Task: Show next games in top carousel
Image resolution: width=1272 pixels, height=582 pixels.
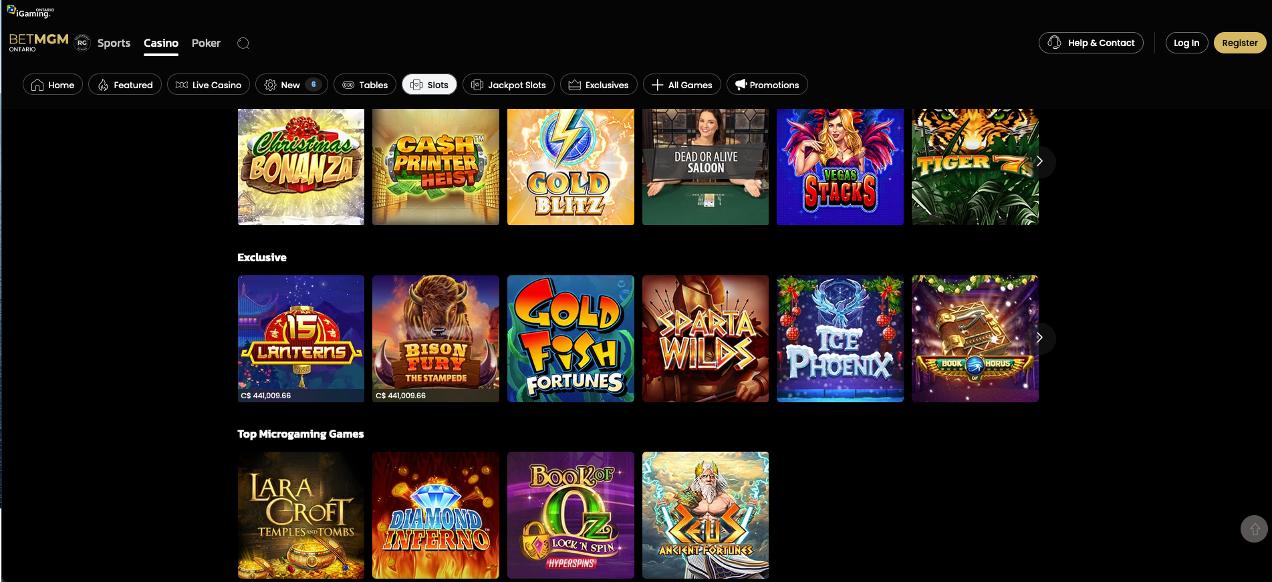Action: coord(1039,161)
